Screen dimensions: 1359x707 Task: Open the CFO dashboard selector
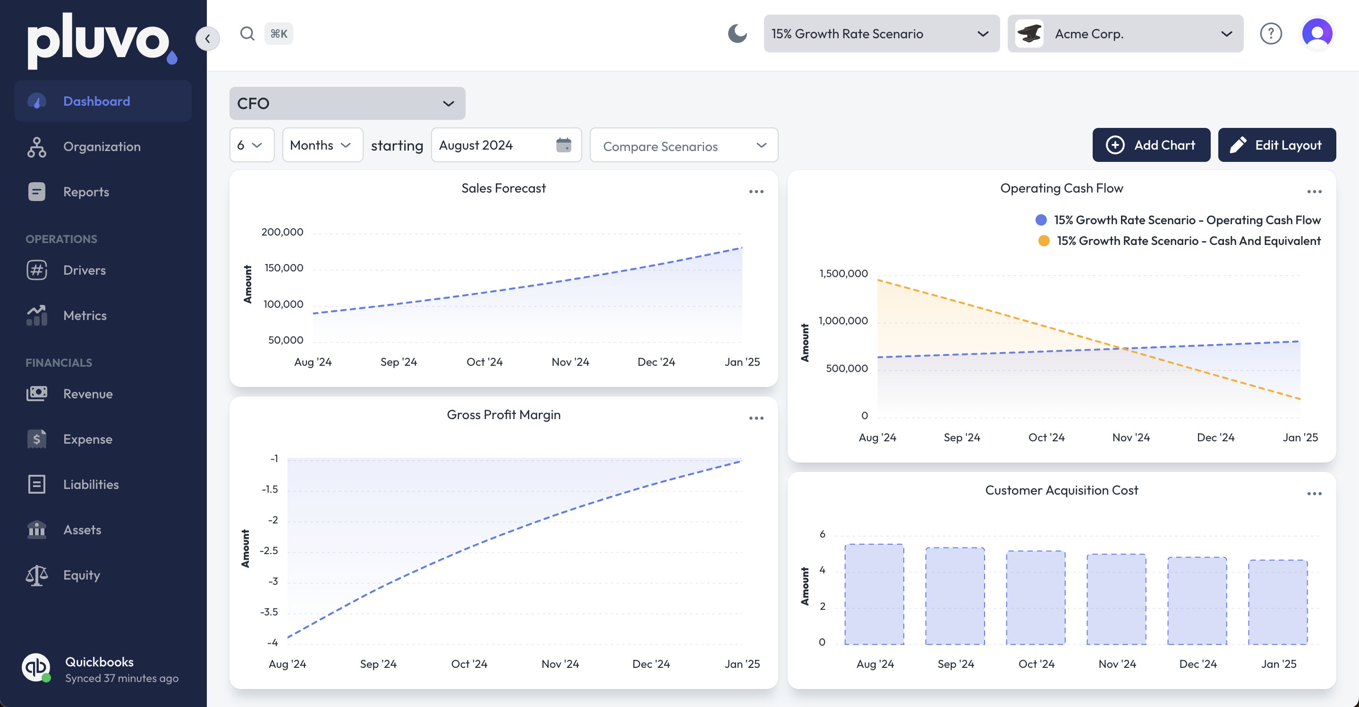click(347, 103)
